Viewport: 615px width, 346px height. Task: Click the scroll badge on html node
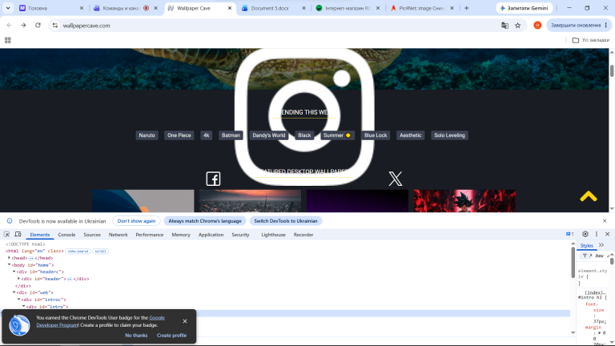point(100,251)
